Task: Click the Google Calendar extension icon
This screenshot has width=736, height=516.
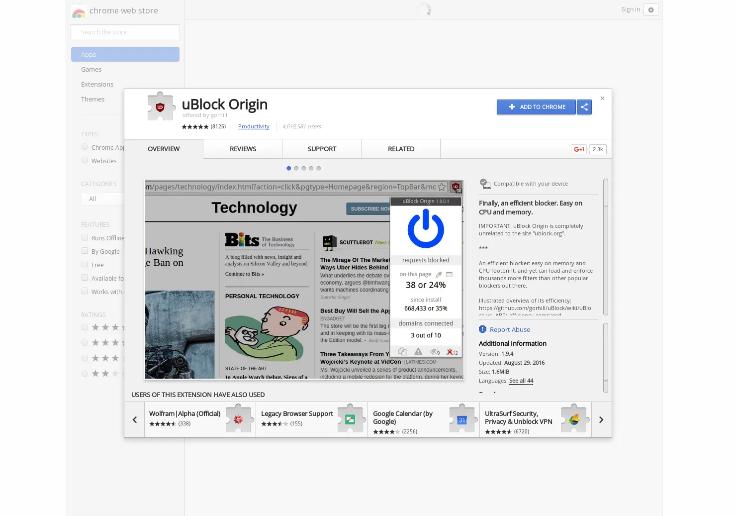Action: [462, 419]
